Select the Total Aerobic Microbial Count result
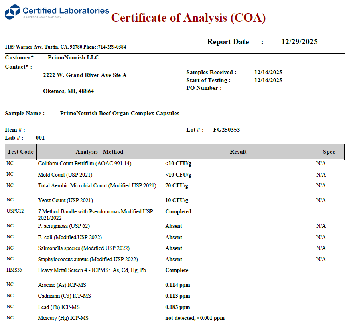 (177, 186)
